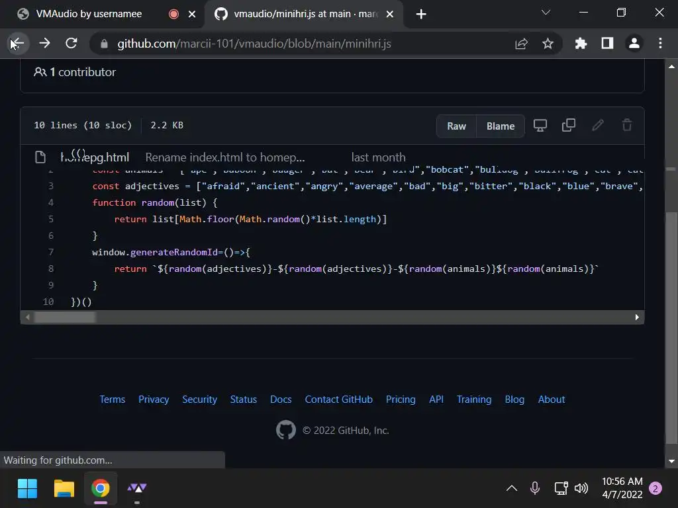Viewport: 678px width, 508px height.
Task: Open the About footer link
Action: click(552, 399)
